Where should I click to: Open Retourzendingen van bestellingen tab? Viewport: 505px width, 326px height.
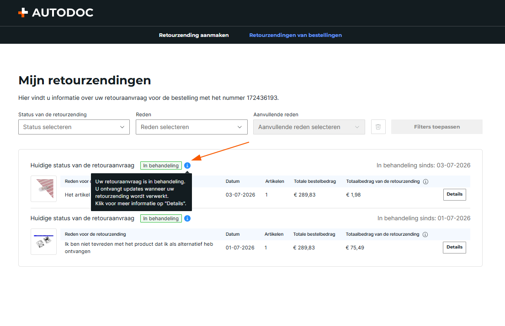[295, 35]
